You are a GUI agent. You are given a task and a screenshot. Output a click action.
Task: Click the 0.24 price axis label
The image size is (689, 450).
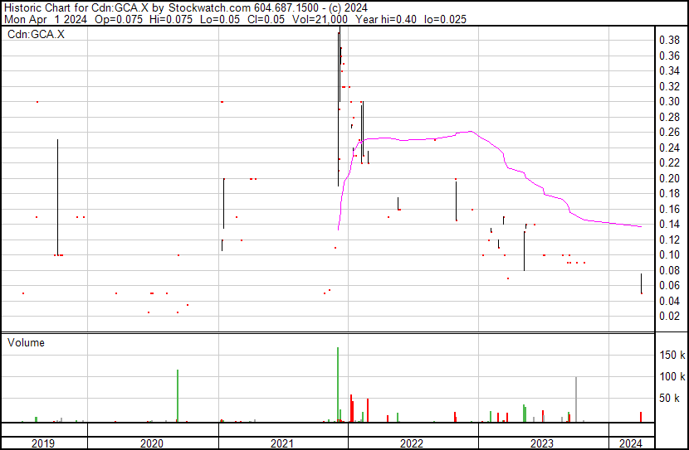click(x=669, y=148)
